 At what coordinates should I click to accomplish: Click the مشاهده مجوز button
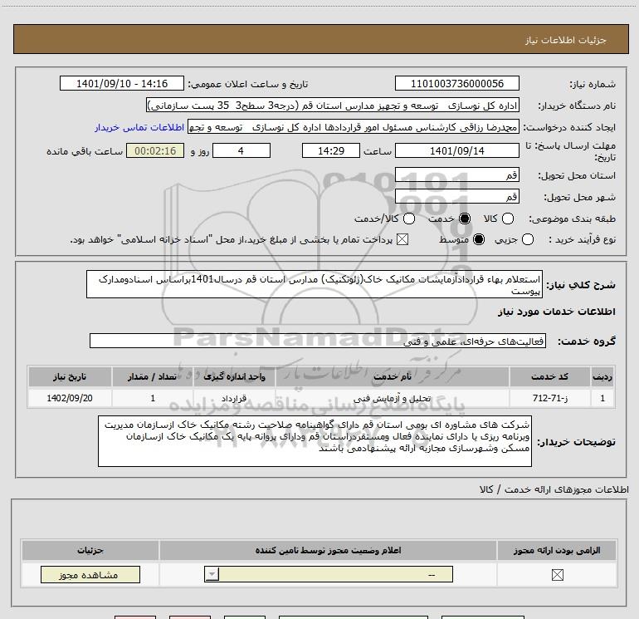click(x=90, y=574)
